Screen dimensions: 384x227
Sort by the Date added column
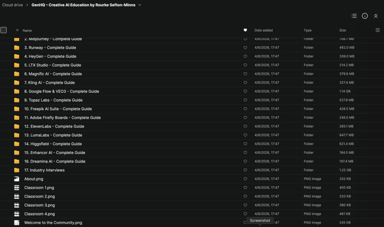tap(264, 30)
